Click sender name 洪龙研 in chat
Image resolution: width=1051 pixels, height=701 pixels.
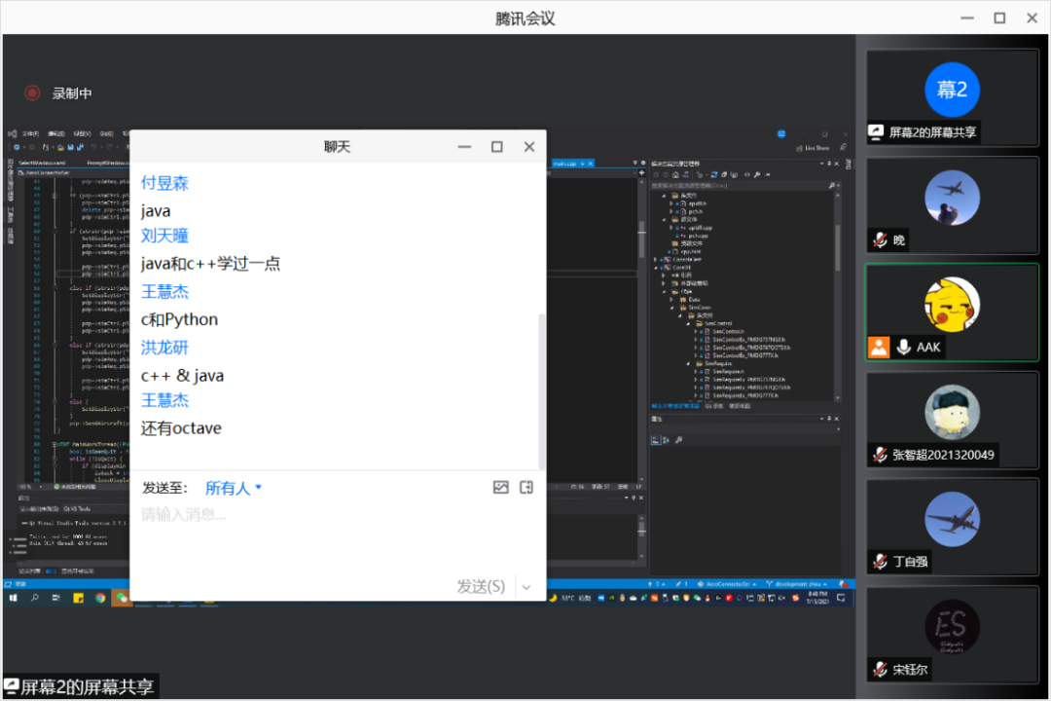point(164,348)
